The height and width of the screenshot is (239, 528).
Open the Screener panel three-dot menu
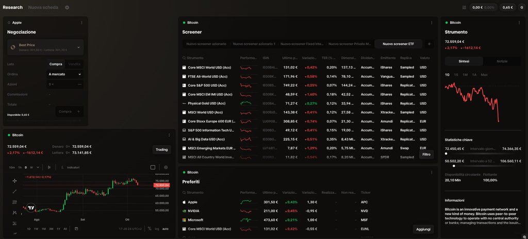[432, 23]
